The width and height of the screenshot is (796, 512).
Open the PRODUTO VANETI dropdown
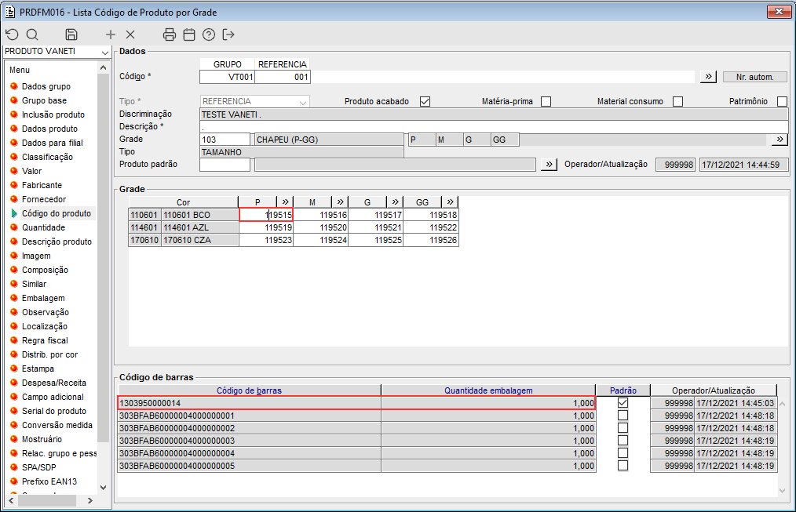(105, 52)
